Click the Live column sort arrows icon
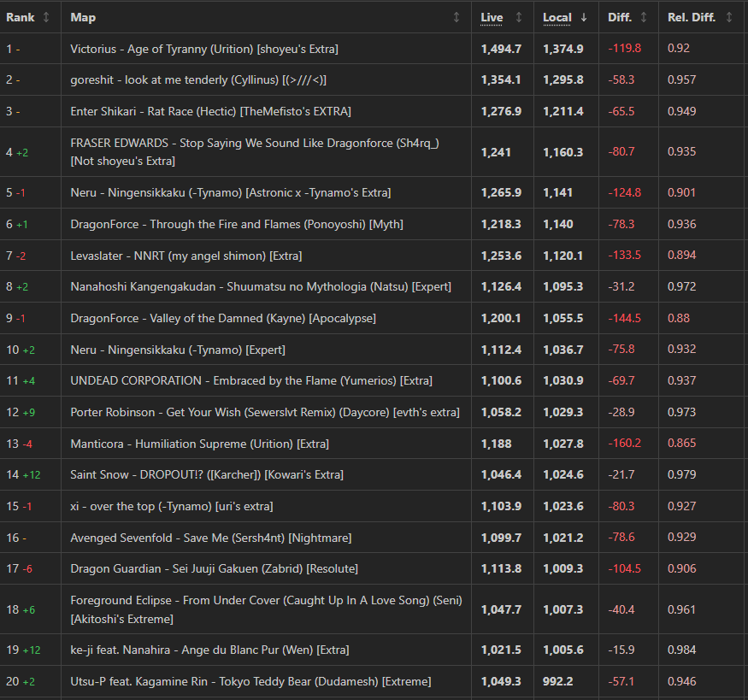748x700 pixels. (519, 17)
